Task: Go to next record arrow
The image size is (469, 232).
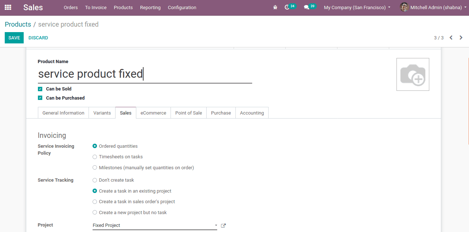Action: [461, 38]
